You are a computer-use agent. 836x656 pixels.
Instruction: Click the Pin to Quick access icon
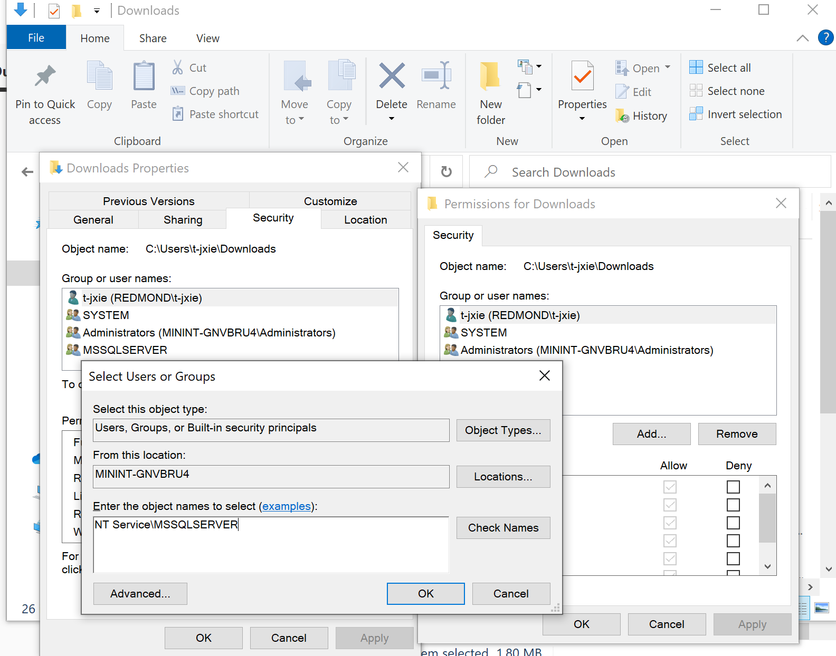pos(45,76)
